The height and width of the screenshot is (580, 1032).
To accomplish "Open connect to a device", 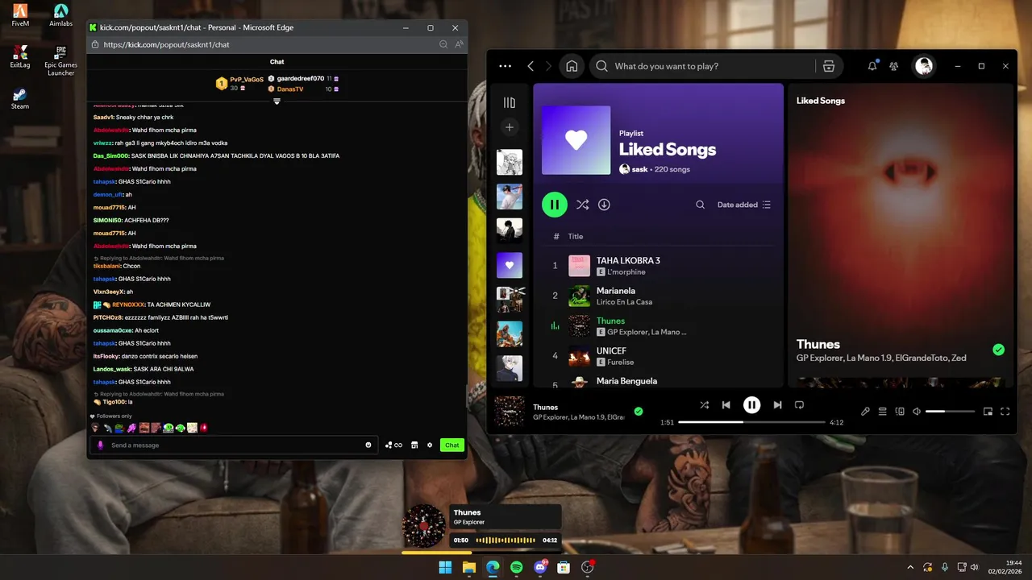I will point(900,412).
